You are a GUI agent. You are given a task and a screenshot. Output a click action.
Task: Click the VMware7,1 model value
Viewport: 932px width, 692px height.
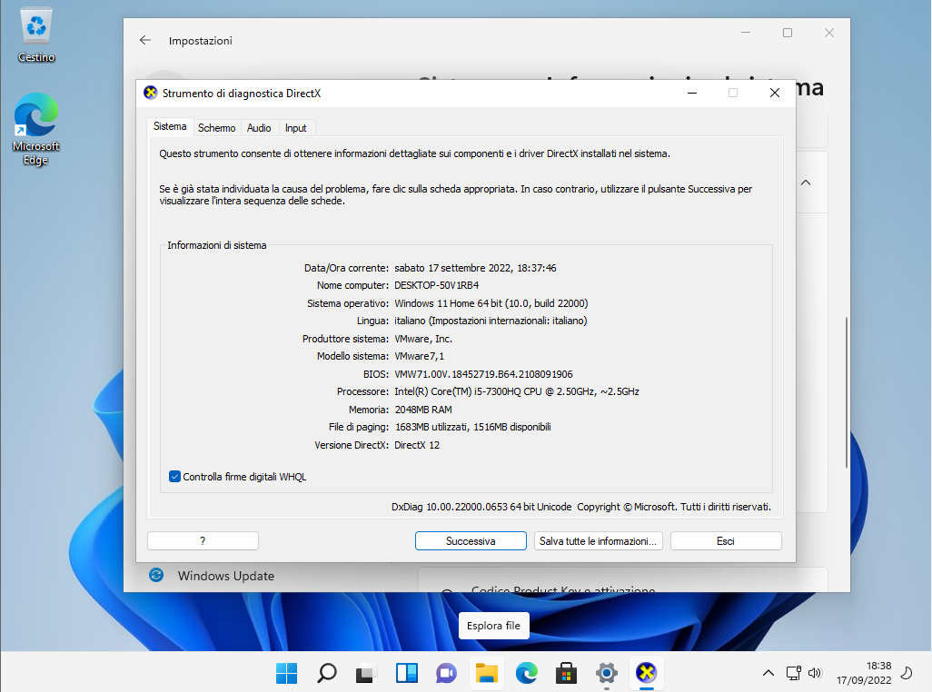pyautogui.click(x=419, y=356)
